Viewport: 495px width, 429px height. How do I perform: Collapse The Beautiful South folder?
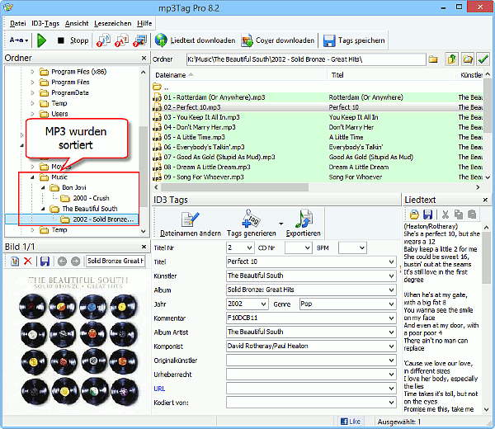(43, 209)
